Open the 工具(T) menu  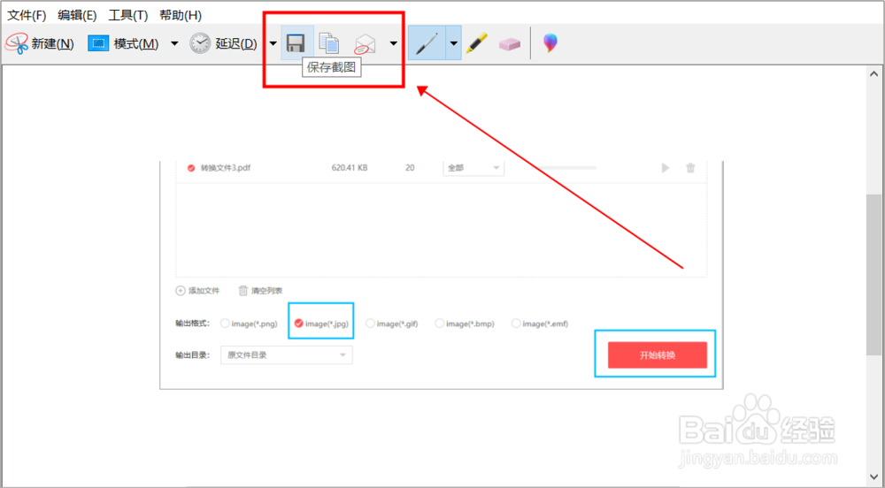(128, 15)
